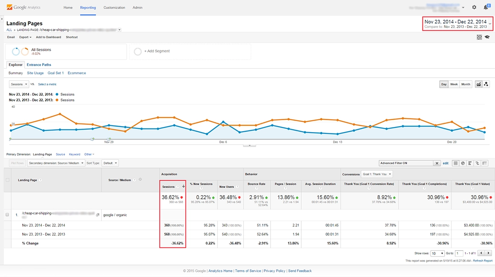Click the edit advanced filter link
The height and width of the screenshot is (277, 495).
coord(445,163)
